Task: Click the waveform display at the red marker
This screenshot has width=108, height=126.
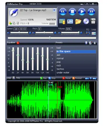Action: coord(58,100)
